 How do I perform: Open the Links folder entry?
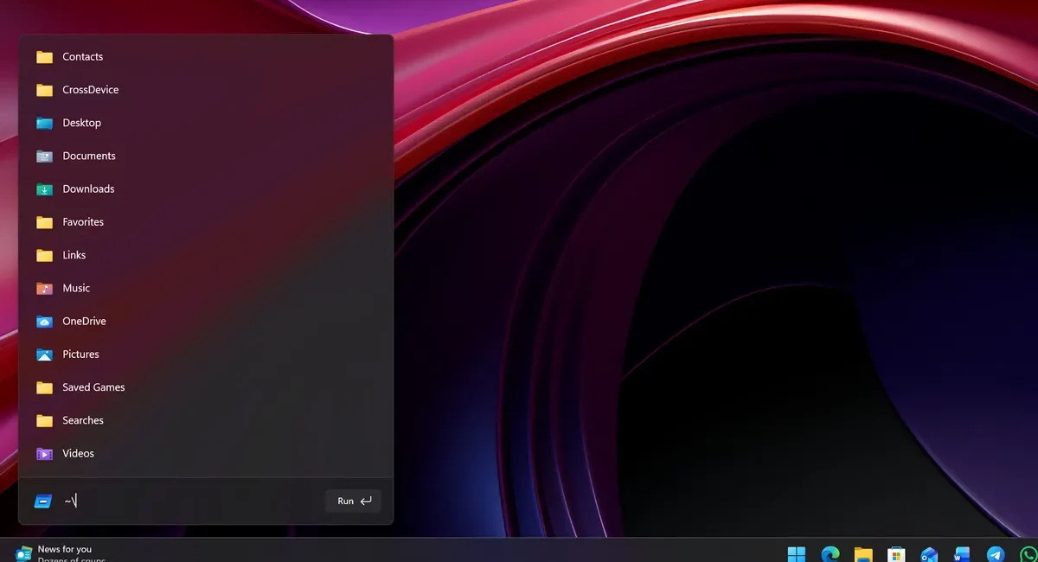206,255
